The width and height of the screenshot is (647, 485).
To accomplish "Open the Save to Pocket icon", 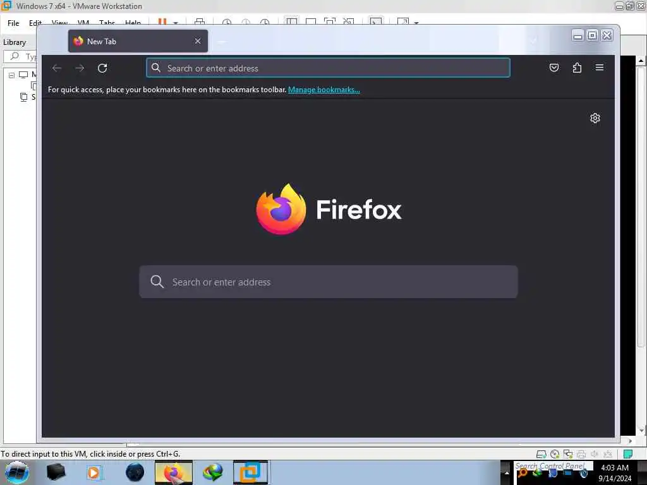I will coord(554,68).
